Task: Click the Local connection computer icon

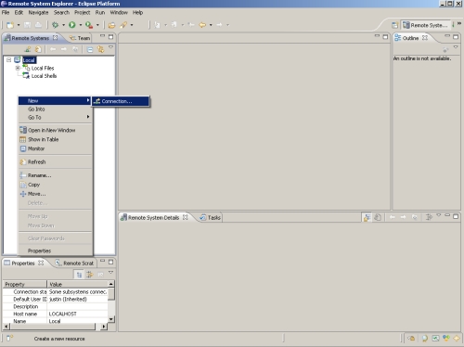Action: click(x=18, y=59)
